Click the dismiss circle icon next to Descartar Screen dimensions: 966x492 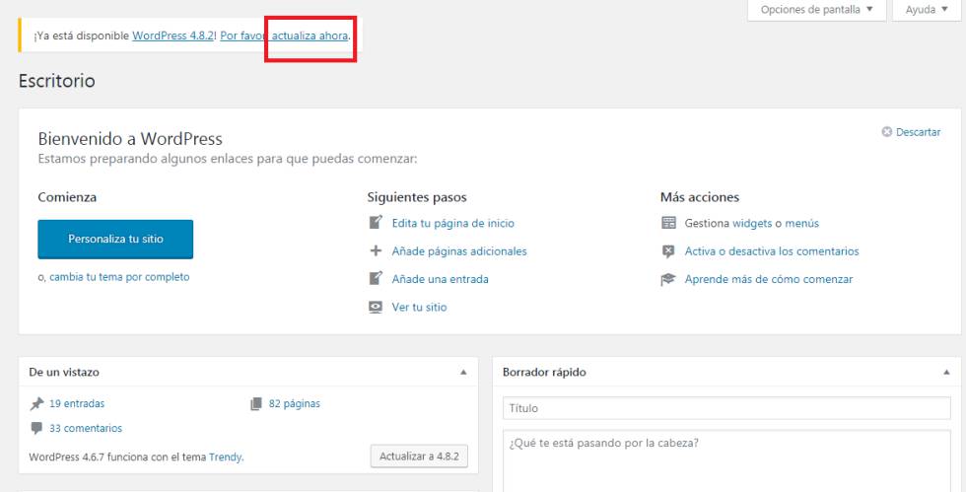coord(887,132)
